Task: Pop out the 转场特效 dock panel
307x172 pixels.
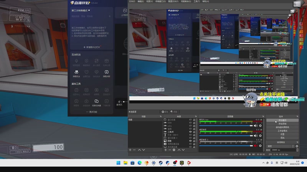Action: click(x=297, y=142)
